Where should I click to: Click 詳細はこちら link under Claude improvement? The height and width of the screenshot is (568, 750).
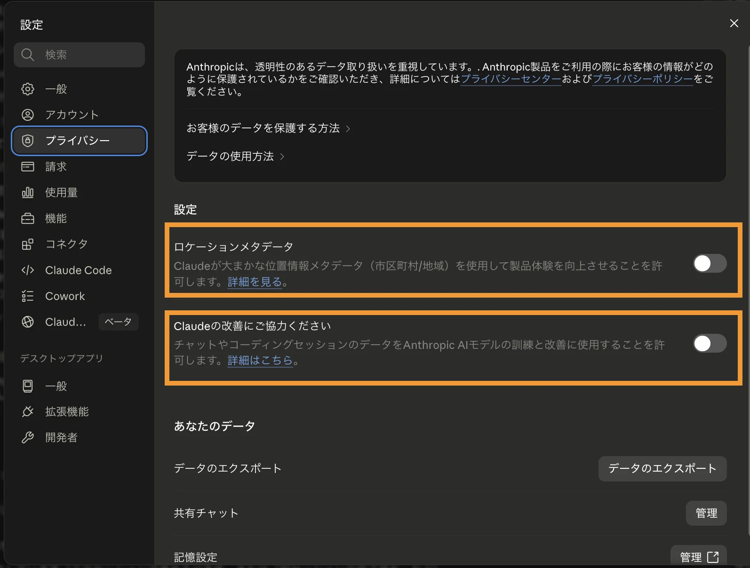[260, 360]
